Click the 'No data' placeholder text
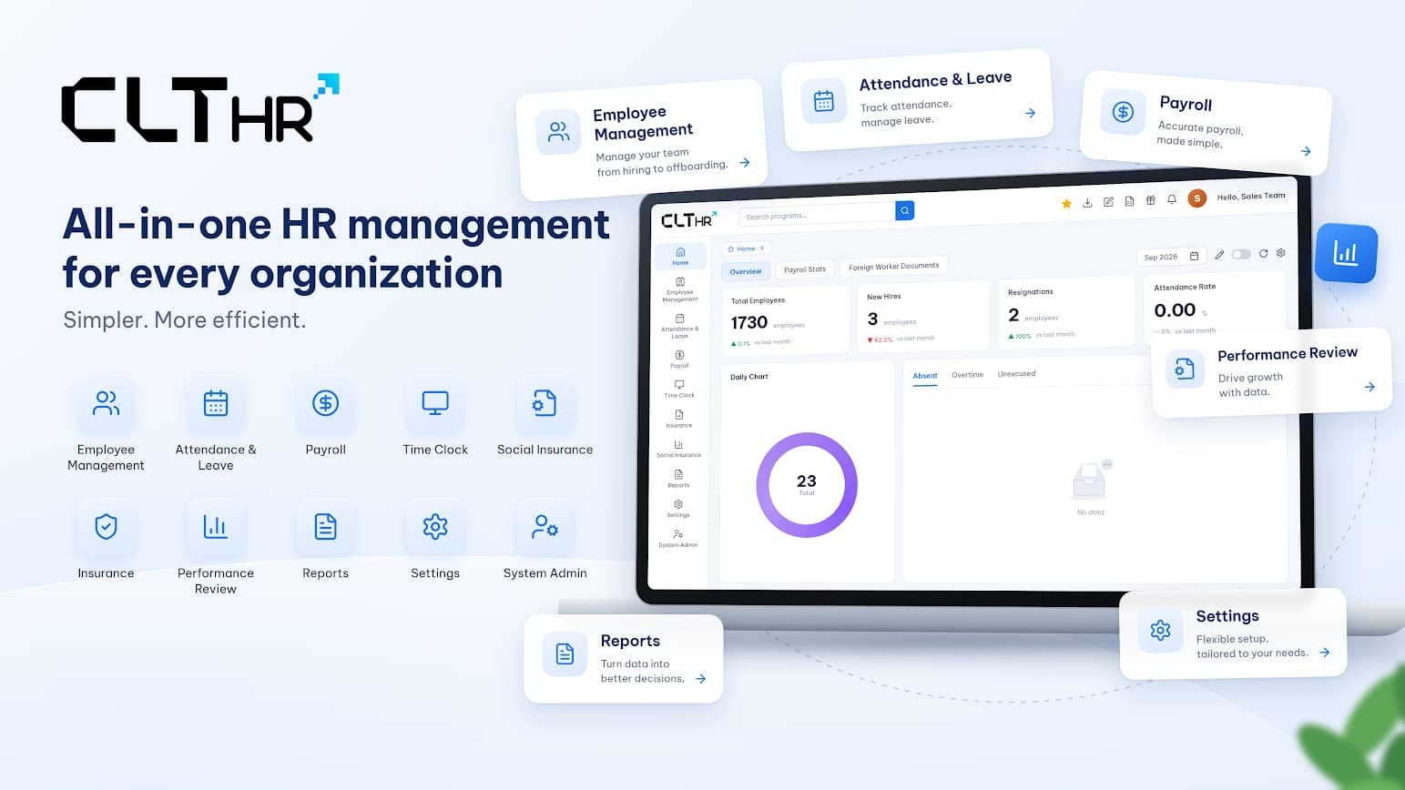This screenshot has width=1405, height=790. (x=1090, y=512)
